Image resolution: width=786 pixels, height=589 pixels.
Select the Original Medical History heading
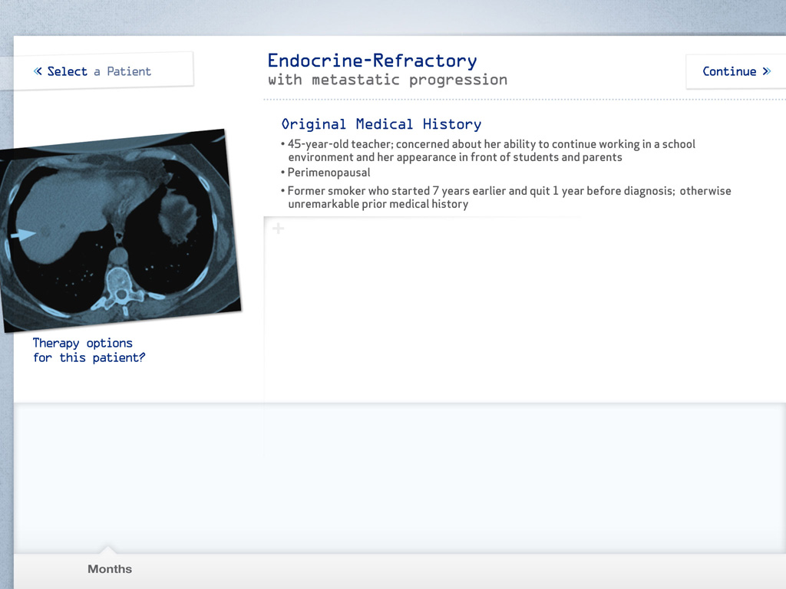pos(381,124)
